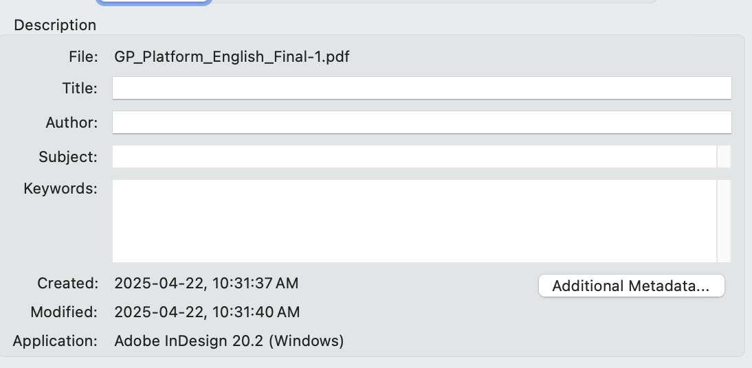Click the Title input field

coord(421,88)
